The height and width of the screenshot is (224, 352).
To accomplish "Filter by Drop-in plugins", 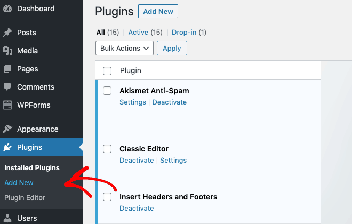I will 184,33.
